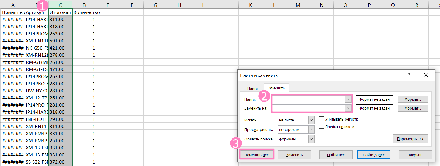Viewport: 440px width, 166px height.
Task: Close the Find and Replace dialog with X
Action: [x=426, y=75]
